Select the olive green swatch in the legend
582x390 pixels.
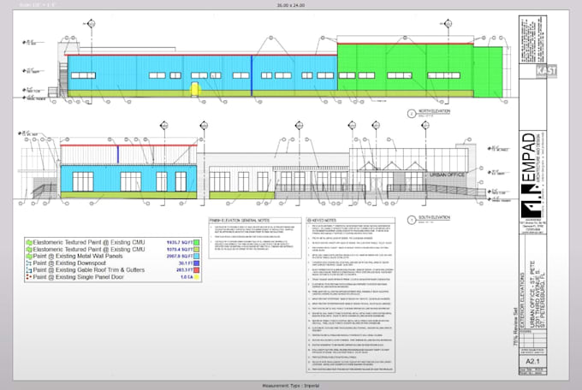pos(197,250)
